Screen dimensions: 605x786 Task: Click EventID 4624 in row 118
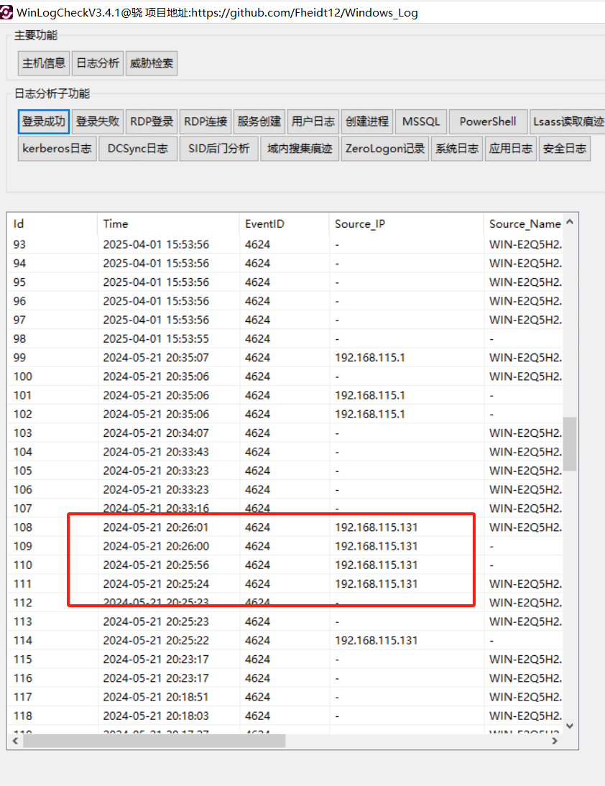point(258,716)
